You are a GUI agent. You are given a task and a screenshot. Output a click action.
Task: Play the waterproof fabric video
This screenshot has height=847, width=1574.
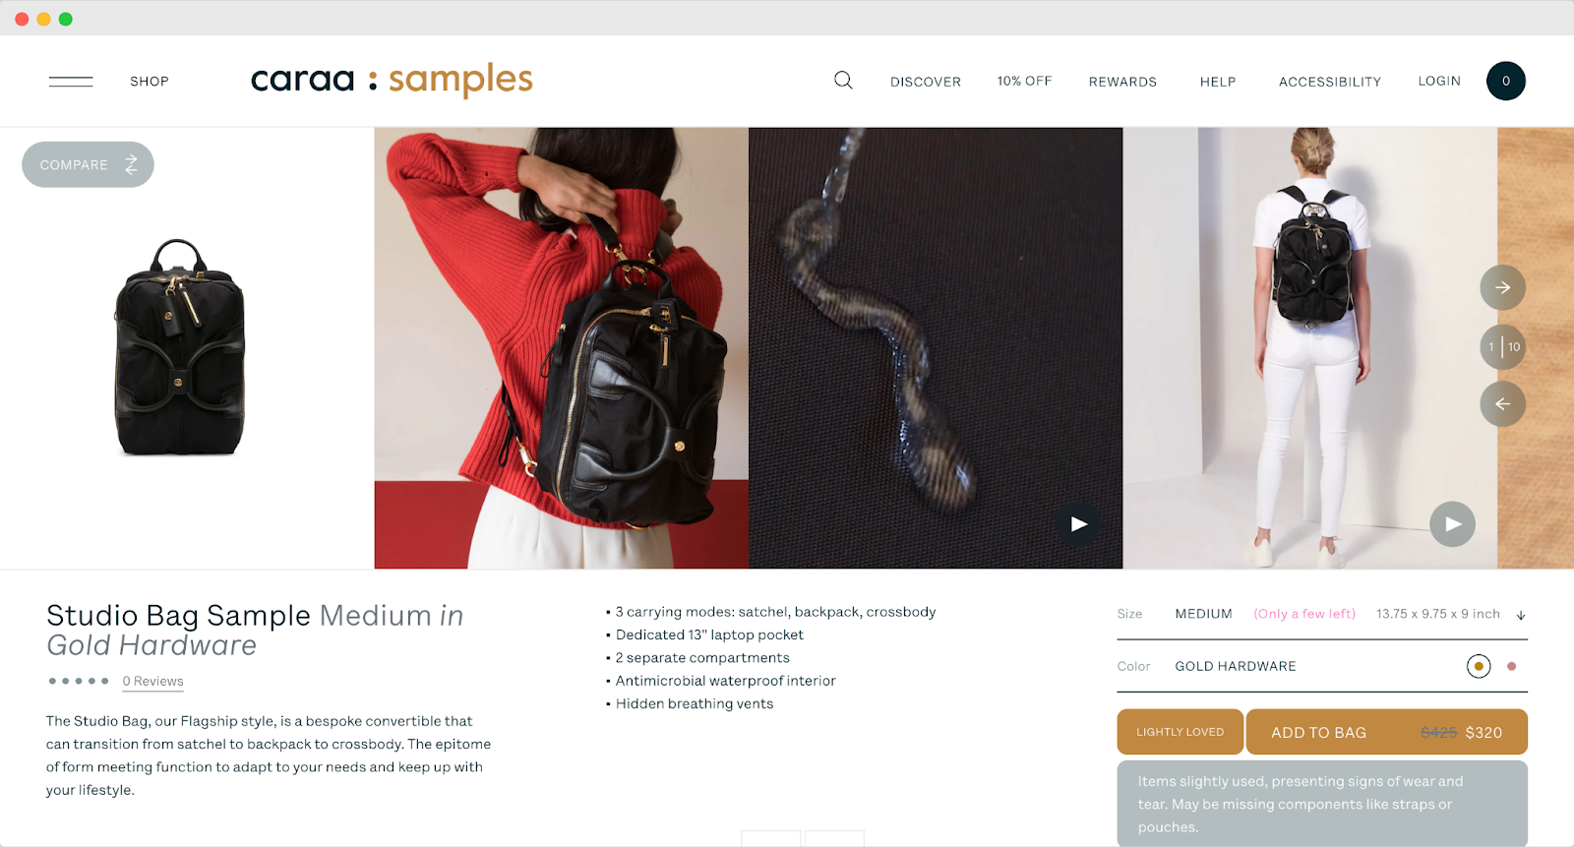[x=1078, y=524]
